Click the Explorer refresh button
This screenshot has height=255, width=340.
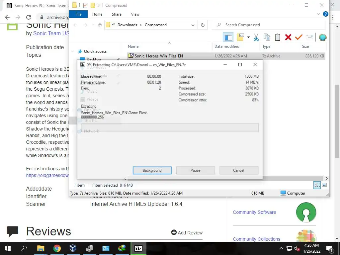pyautogui.click(x=203, y=25)
